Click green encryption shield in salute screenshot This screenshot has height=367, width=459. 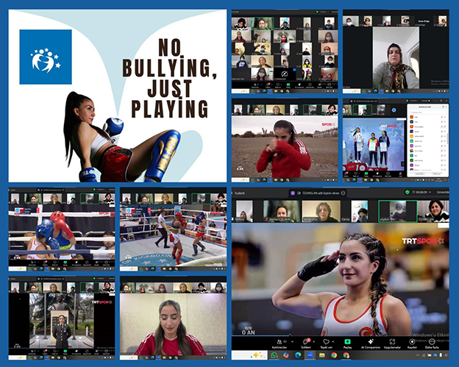click(408, 192)
